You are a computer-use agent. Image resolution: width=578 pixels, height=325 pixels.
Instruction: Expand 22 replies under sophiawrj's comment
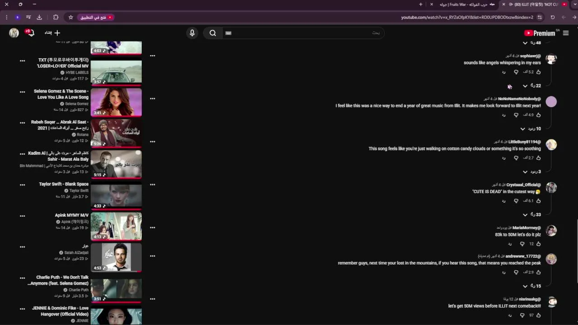531,86
